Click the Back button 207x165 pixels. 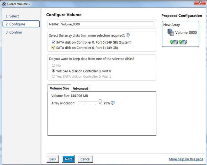(53, 159)
